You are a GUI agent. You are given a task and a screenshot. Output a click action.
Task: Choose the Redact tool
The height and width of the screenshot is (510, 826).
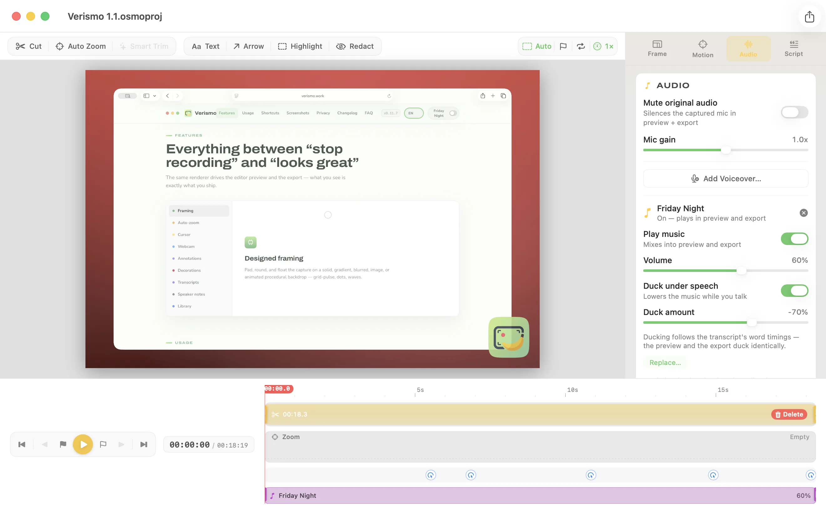[x=355, y=46]
